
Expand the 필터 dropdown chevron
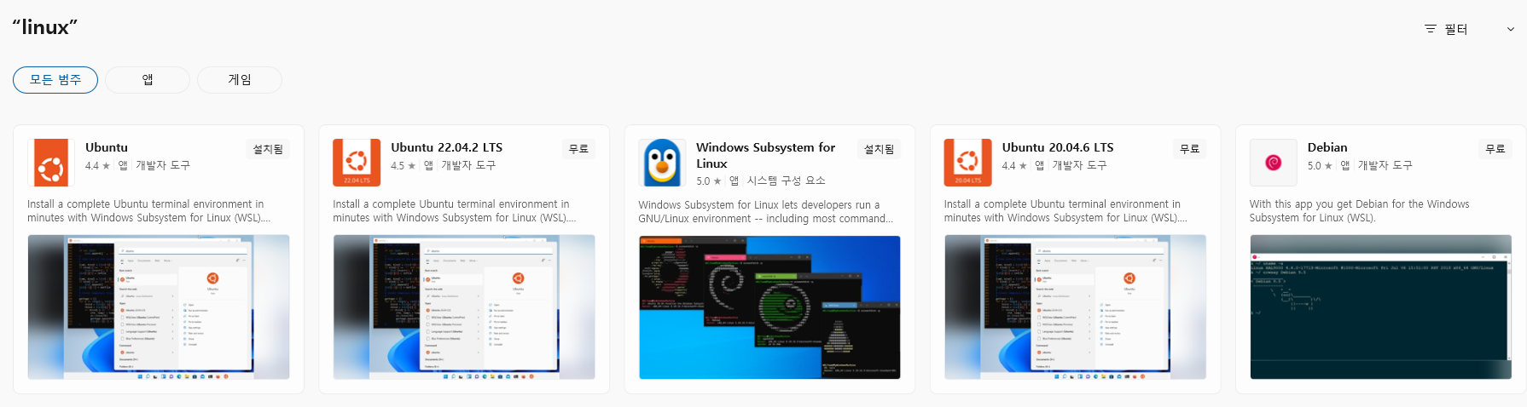tap(1511, 29)
